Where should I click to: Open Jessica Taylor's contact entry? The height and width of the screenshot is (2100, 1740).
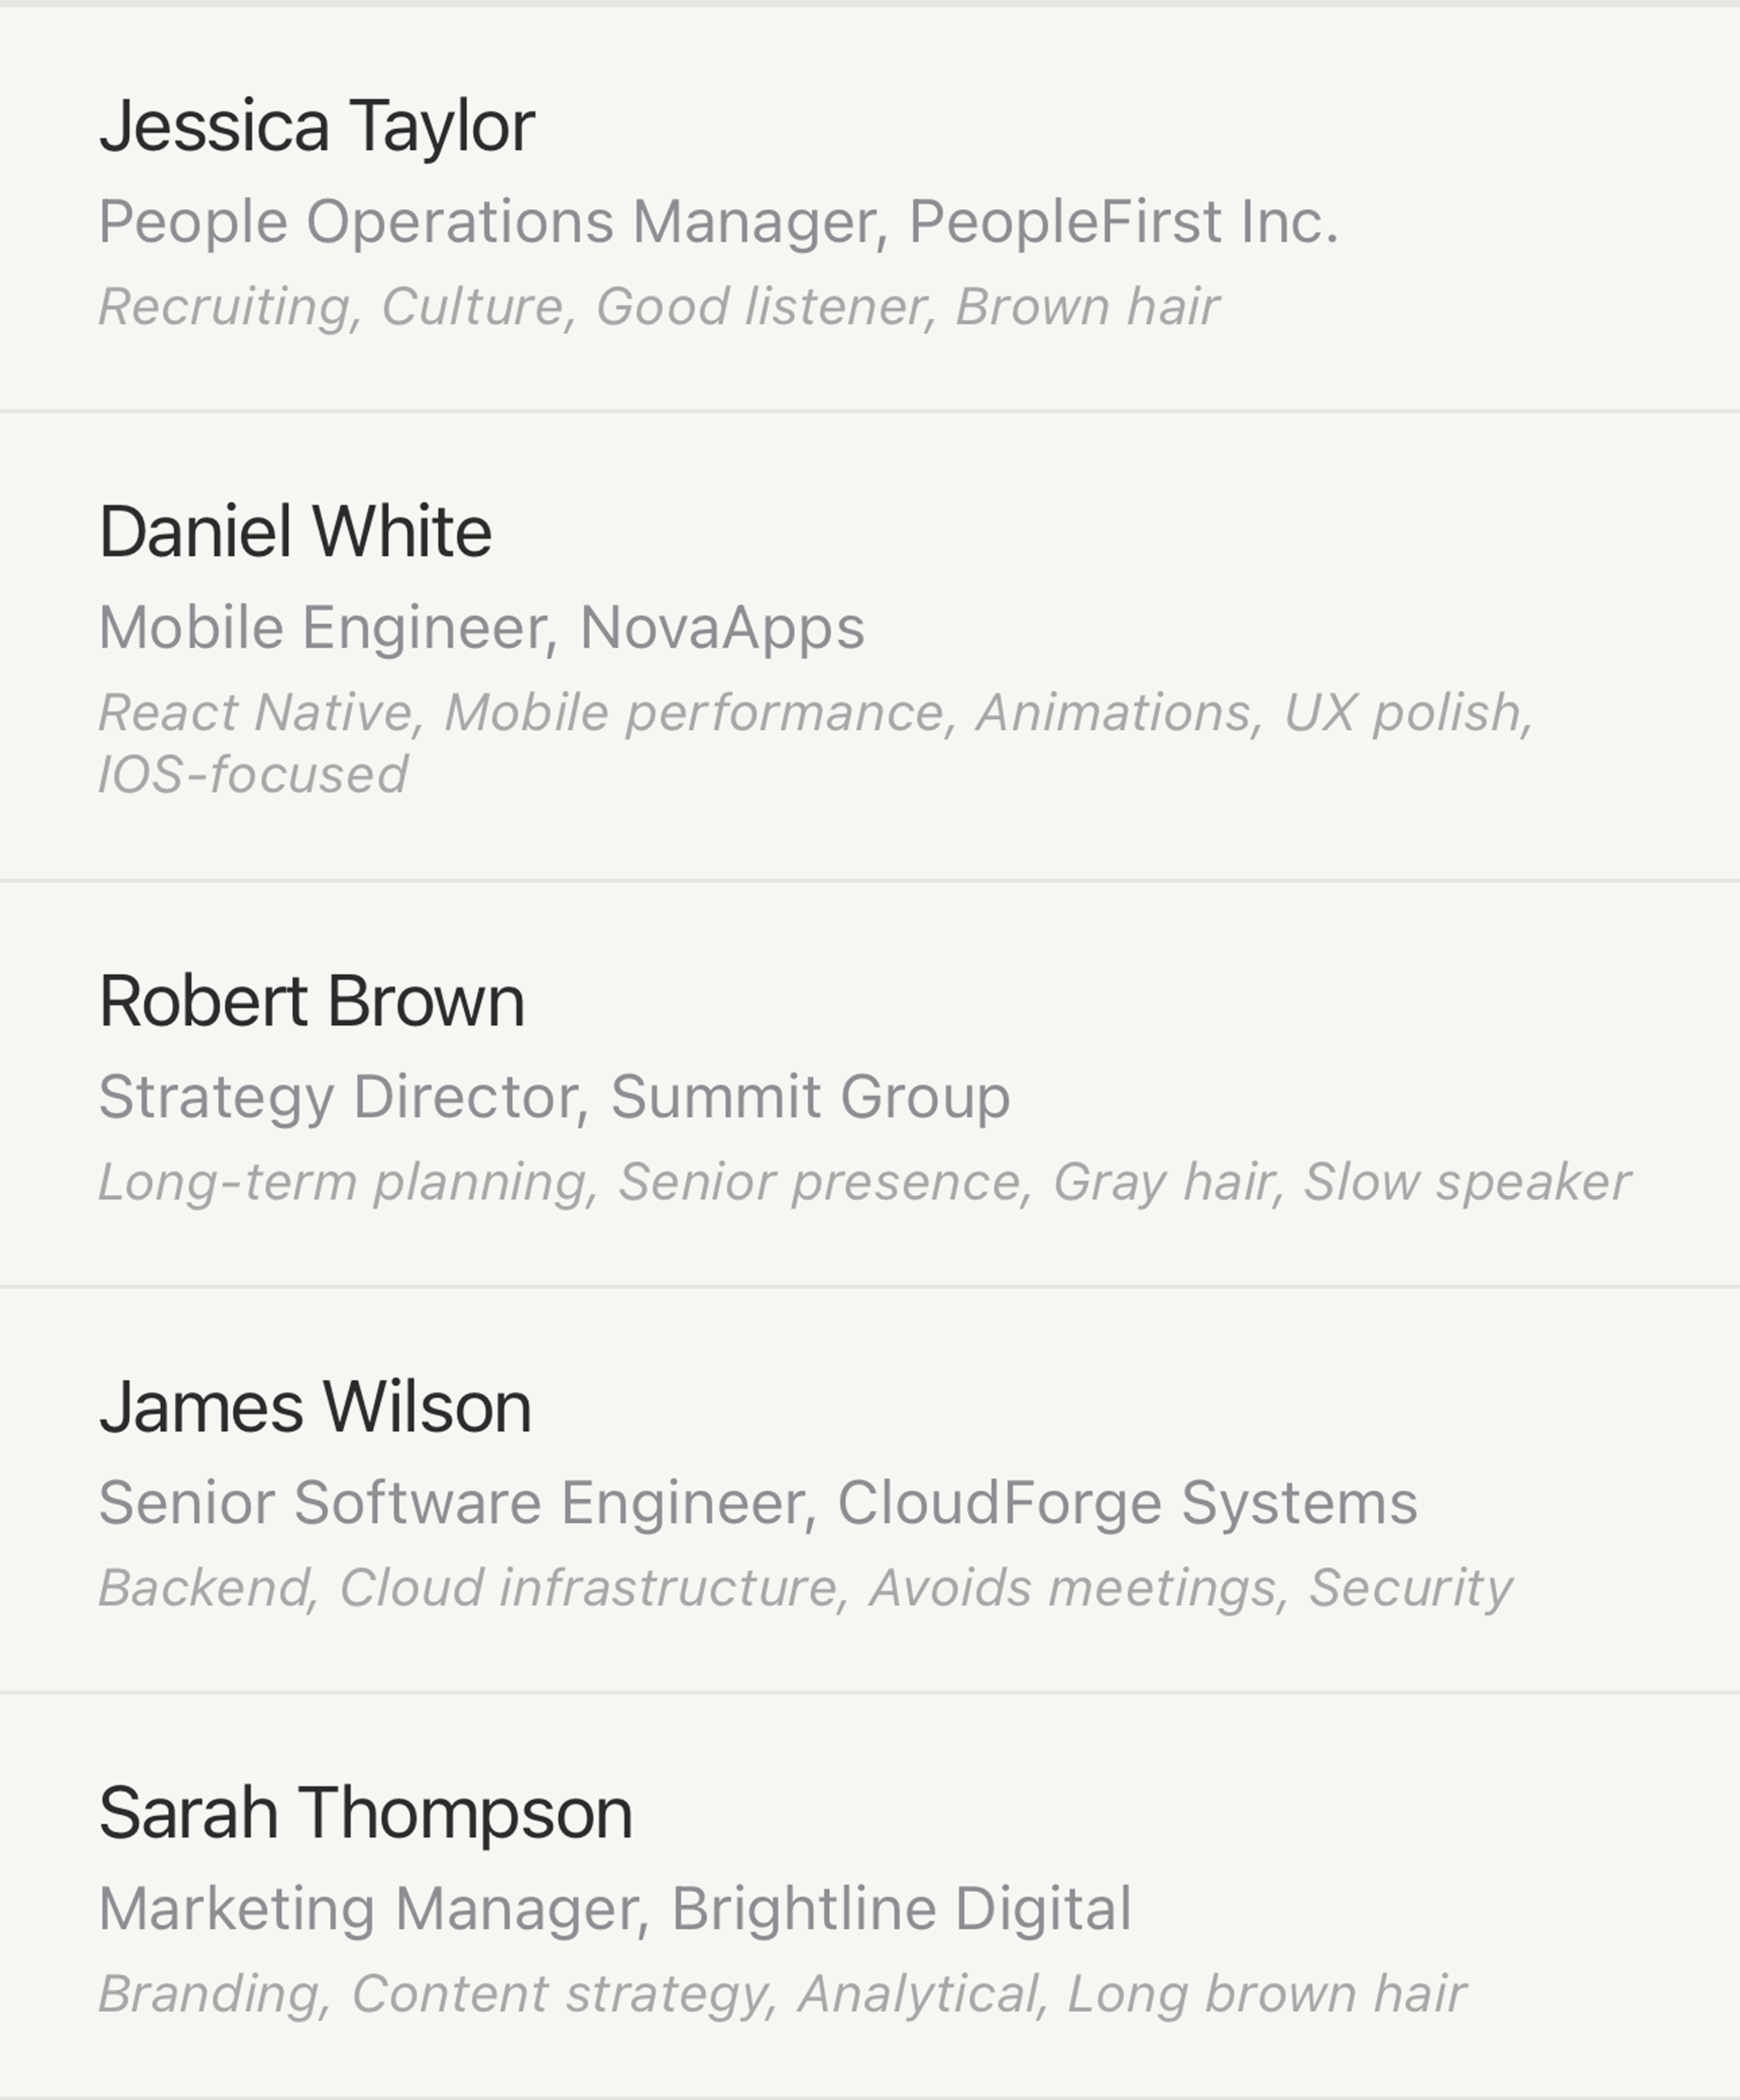[317, 127]
